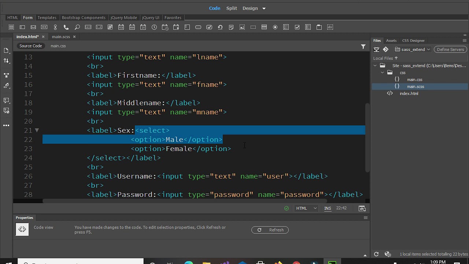Click the Define Servers button
The height and width of the screenshot is (264, 469).
tap(450, 49)
